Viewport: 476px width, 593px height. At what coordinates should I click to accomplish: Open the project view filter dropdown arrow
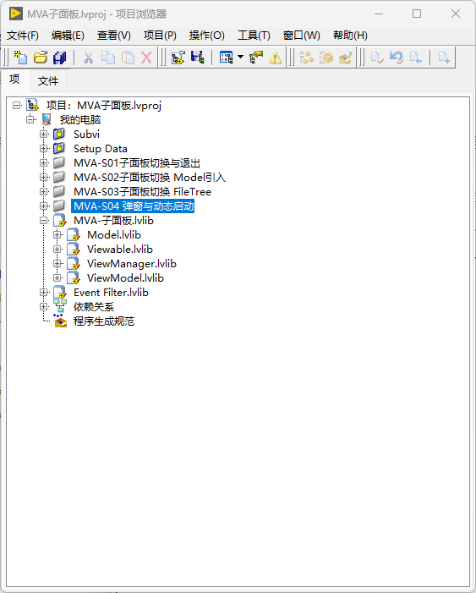[240, 58]
